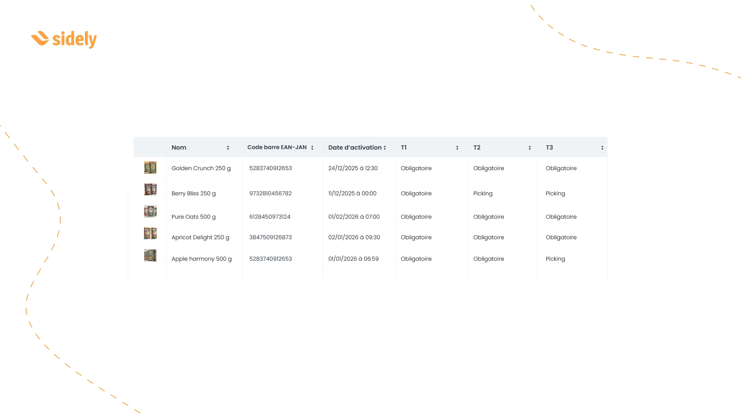Select the Golden Crunch 250 g name
741x416 pixels.
201,168
